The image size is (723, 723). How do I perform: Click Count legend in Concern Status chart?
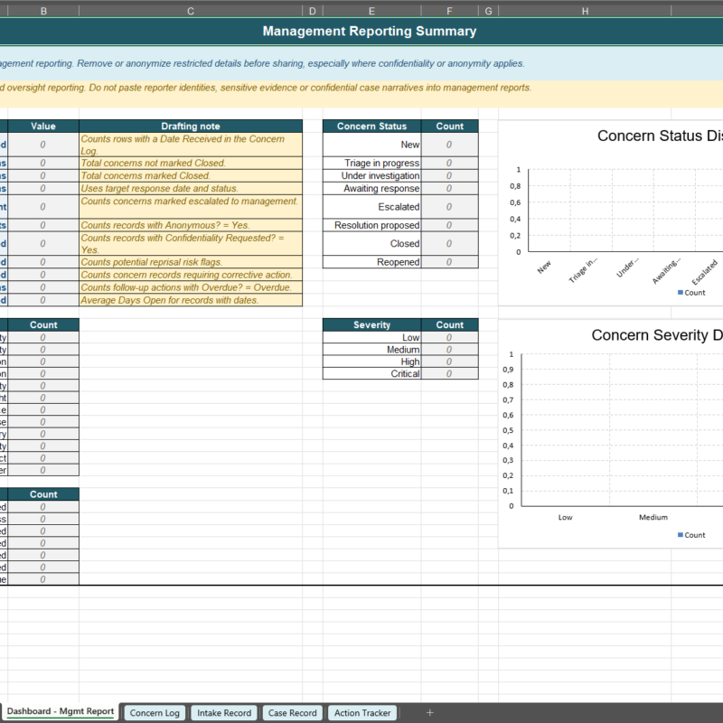pyautogui.click(x=691, y=292)
